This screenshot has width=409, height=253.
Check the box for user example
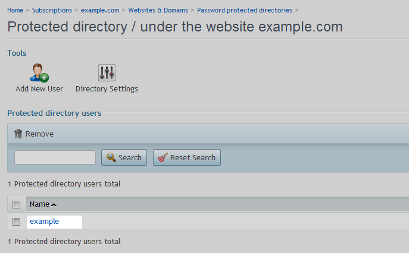pos(16,222)
